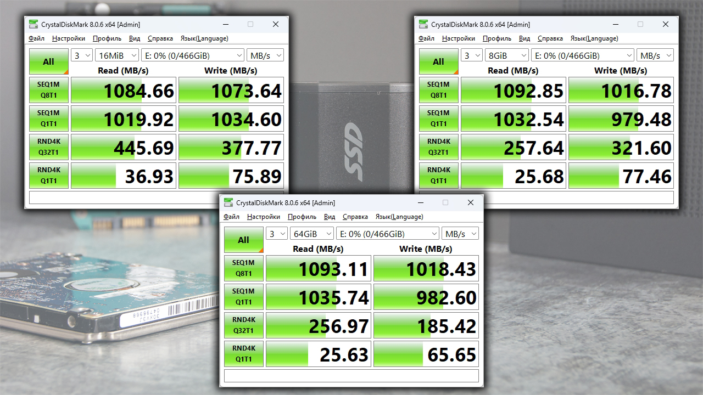Open the Вид menu in the 16MiB window

tap(135, 38)
